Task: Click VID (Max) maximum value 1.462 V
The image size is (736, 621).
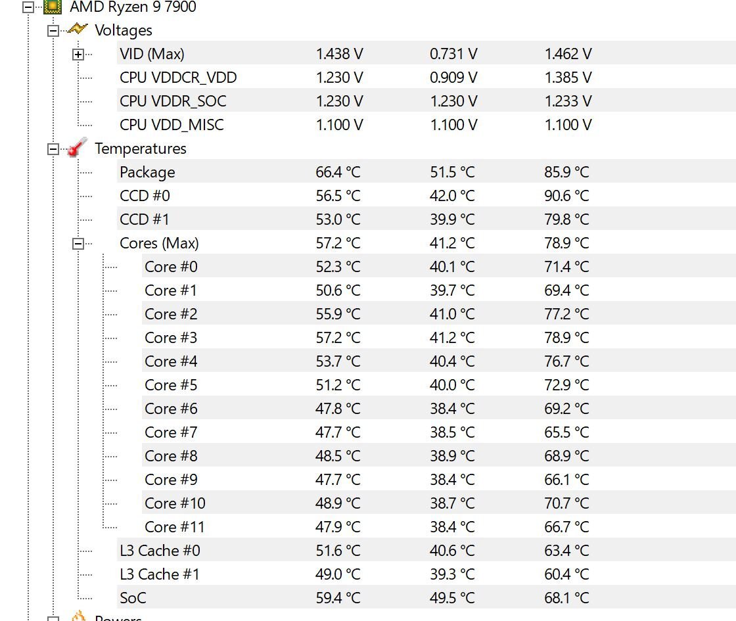Action: pyautogui.click(x=568, y=53)
